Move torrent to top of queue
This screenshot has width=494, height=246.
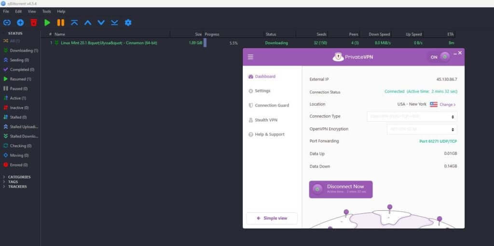pos(74,23)
